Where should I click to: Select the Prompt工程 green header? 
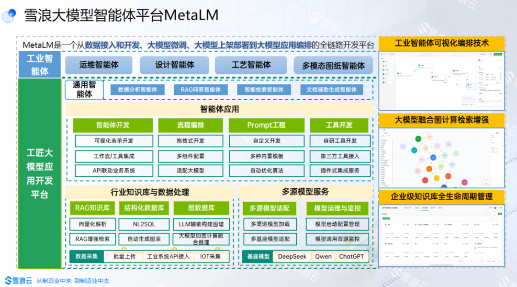tap(267, 125)
